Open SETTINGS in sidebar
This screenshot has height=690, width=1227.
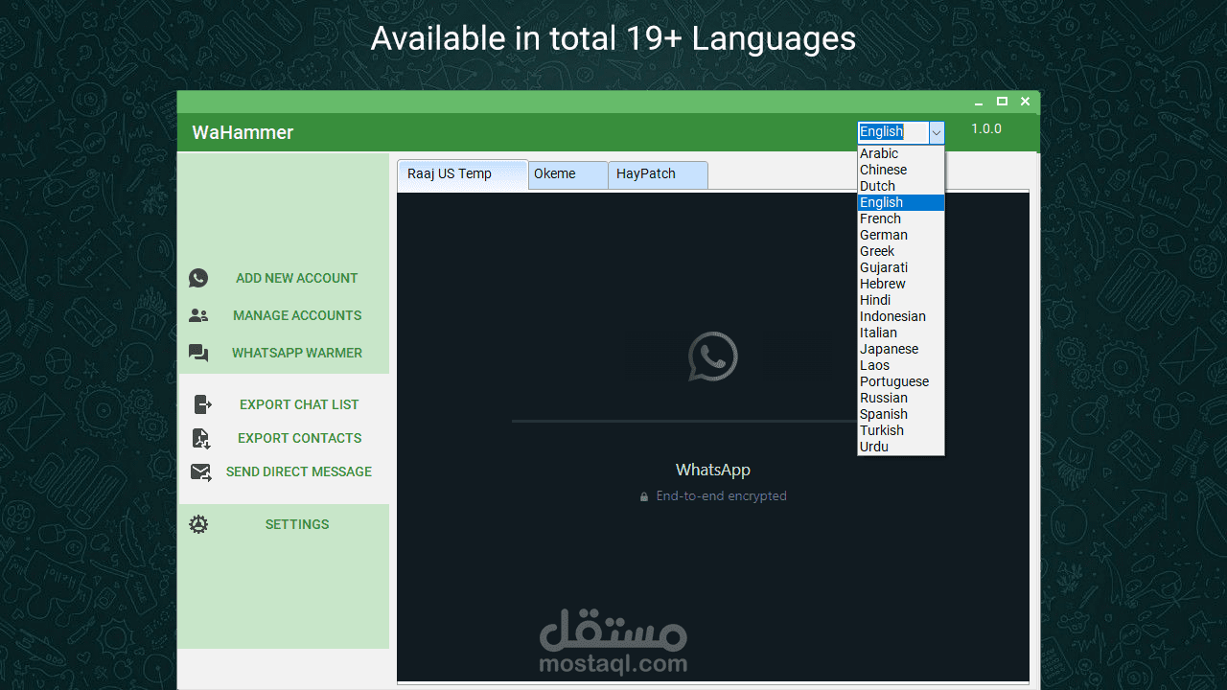click(x=297, y=524)
